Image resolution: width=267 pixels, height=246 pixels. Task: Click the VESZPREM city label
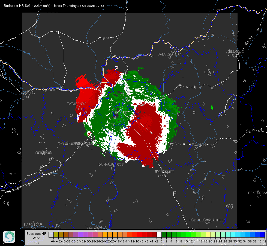(44, 153)
